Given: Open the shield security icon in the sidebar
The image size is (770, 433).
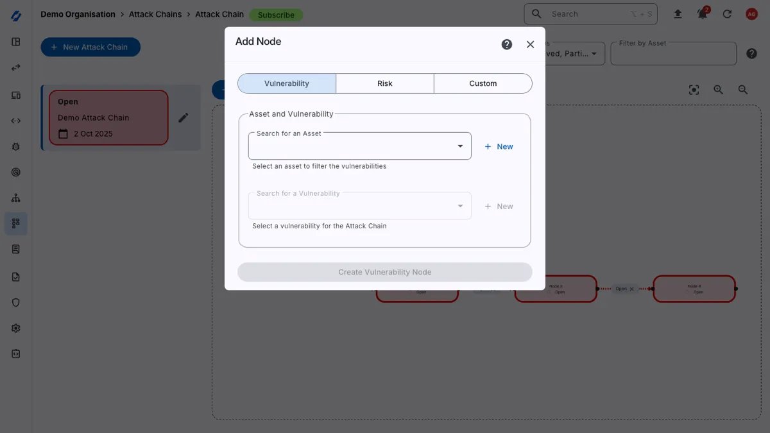Looking at the screenshot, I should (15, 302).
